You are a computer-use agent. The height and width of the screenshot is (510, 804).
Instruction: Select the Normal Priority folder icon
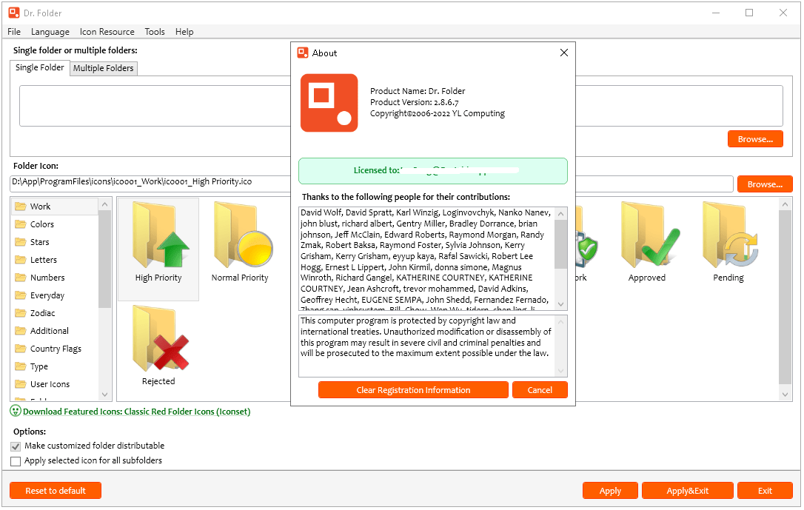click(x=240, y=244)
